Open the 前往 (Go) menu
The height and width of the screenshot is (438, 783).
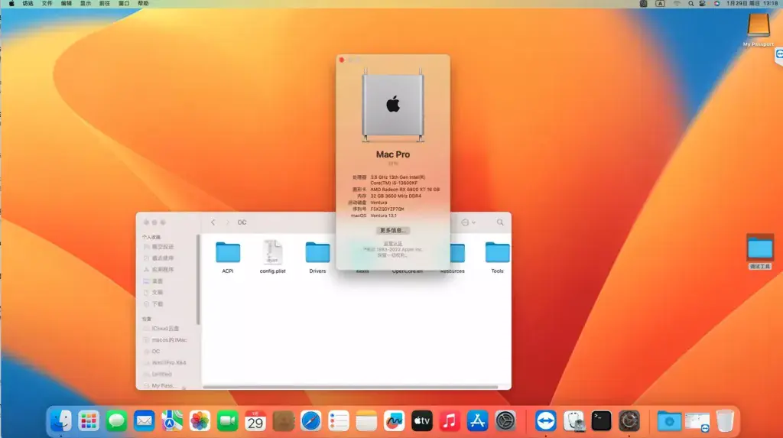pos(104,4)
